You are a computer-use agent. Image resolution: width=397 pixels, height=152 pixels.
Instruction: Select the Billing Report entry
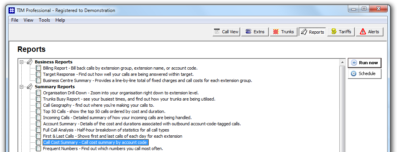click(120, 68)
